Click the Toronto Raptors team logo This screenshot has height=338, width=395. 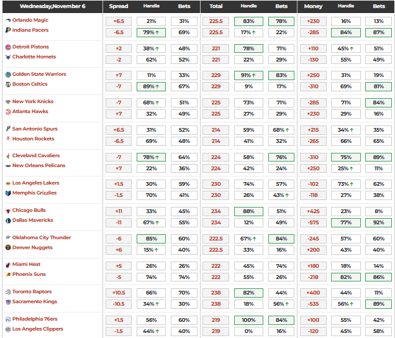click(x=8, y=292)
